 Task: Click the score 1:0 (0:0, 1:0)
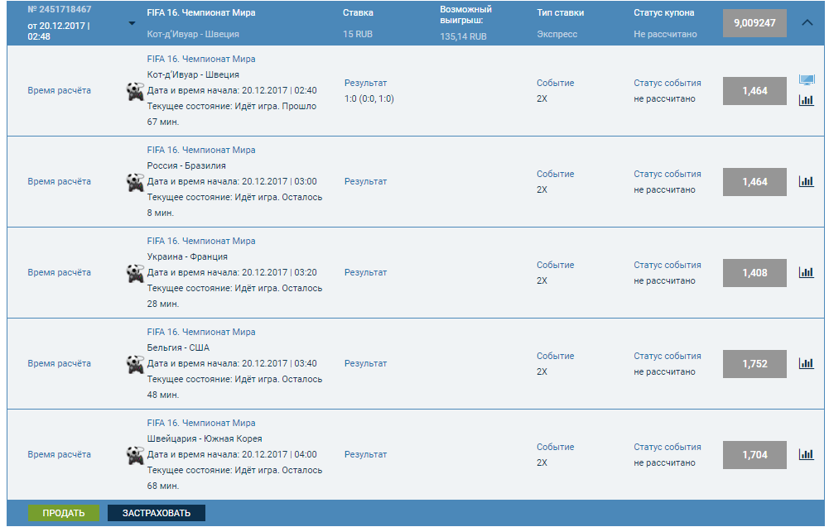coord(369,98)
